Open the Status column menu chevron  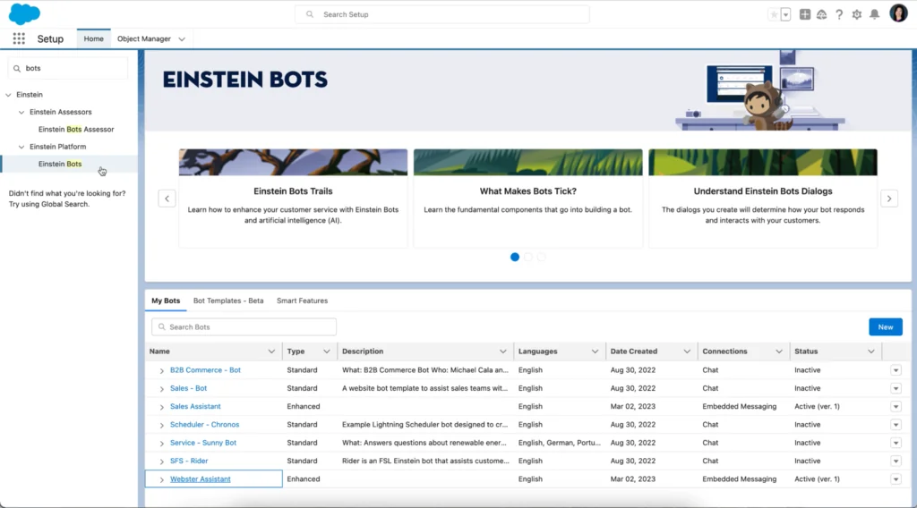tap(870, 351)
